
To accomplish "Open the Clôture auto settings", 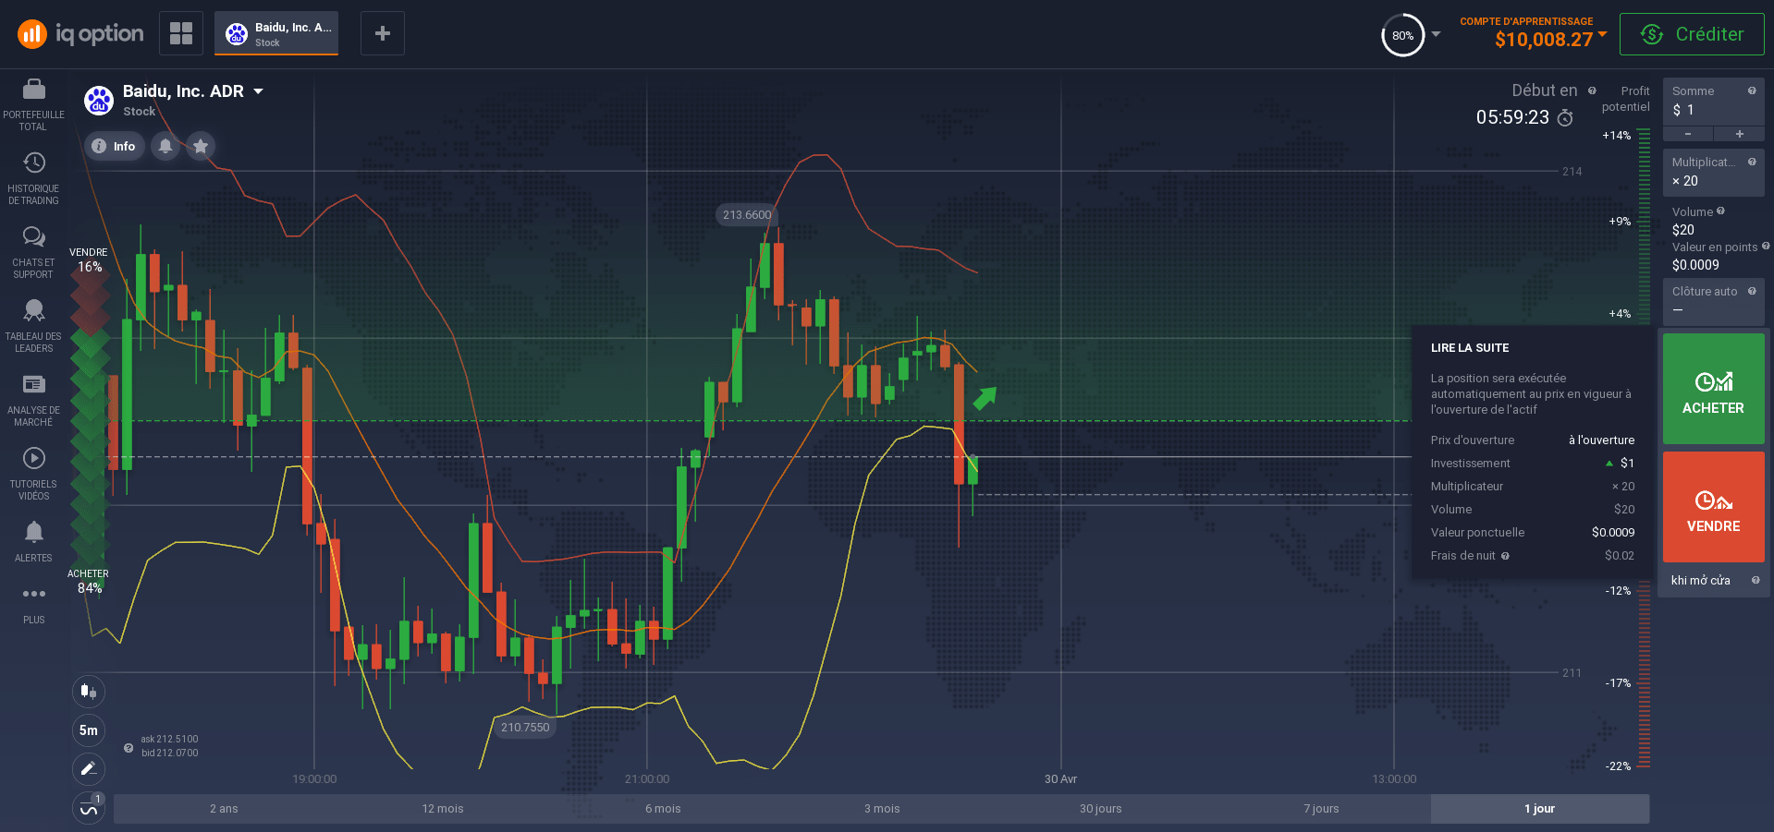I will 1713,302.
